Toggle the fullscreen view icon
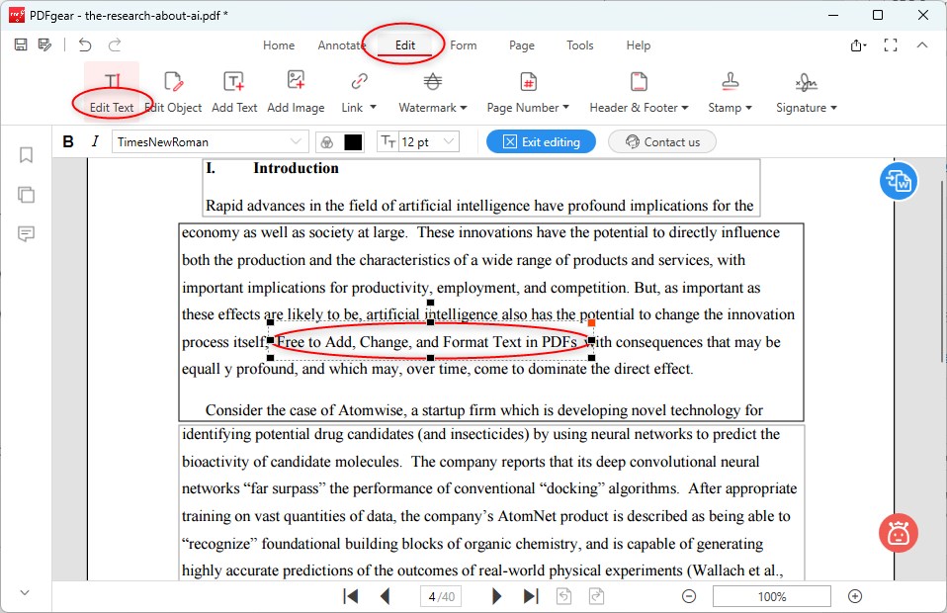The height and width of the screenshot is (613, 947). (891, 44)
